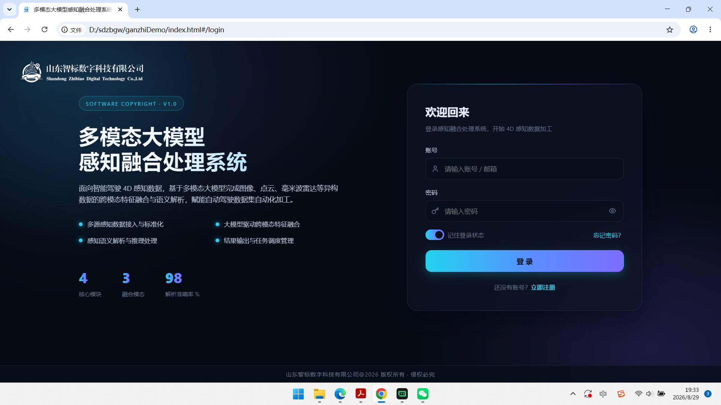Click the user icon in account field
The width and height of the screenshot is (721, 405).
(x=435, y=169)
